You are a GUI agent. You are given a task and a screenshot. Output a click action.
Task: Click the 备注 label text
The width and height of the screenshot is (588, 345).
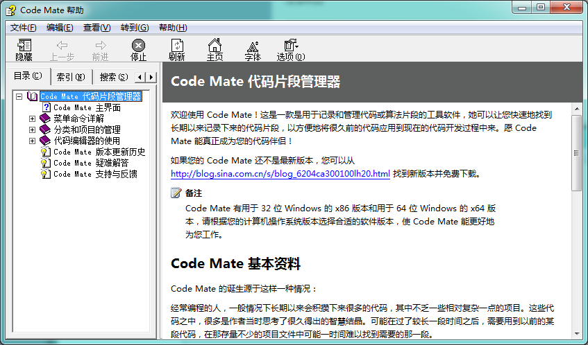click(x=194, y=193)
